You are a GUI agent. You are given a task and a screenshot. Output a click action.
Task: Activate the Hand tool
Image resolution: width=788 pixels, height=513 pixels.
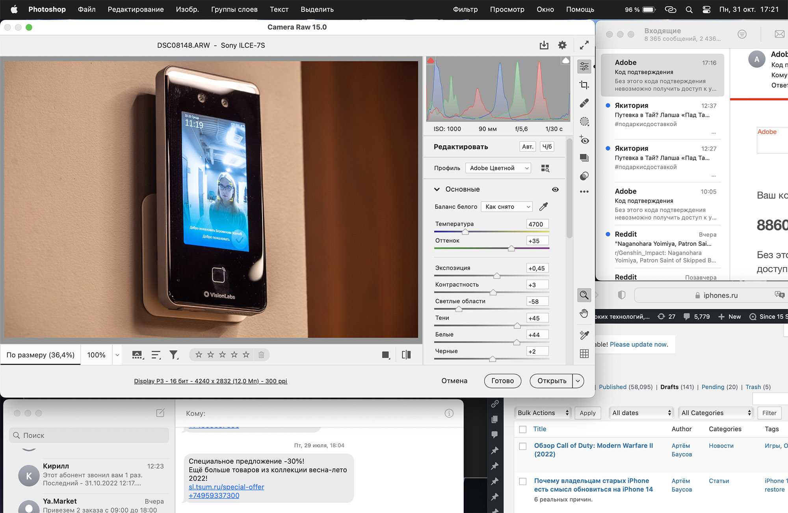click(x=584, y=313)
